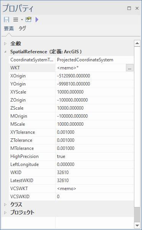Click the scrollbar down arrow

click(x=137, y=225)
